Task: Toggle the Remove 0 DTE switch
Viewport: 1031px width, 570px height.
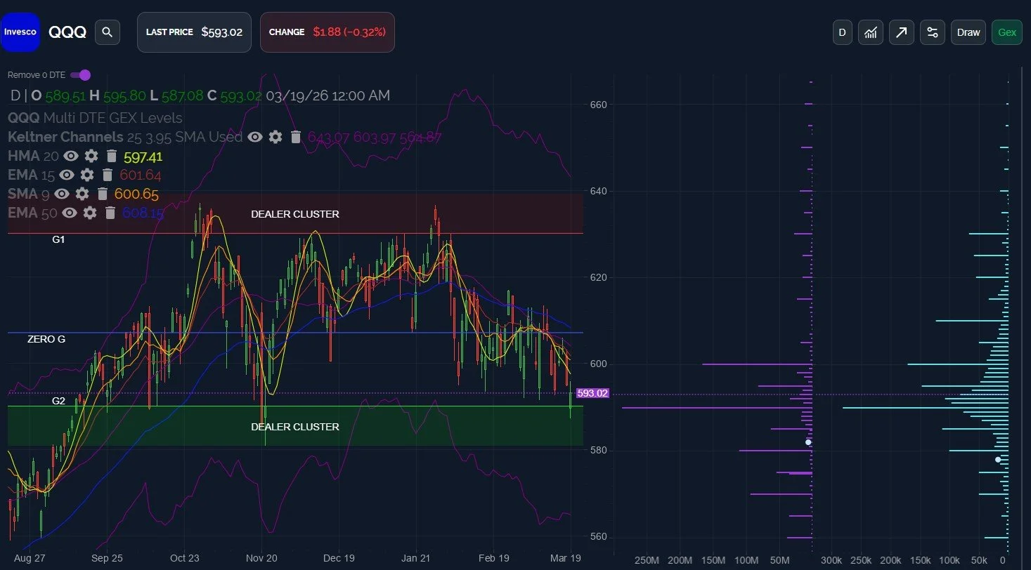Action: tap(81, 75)
